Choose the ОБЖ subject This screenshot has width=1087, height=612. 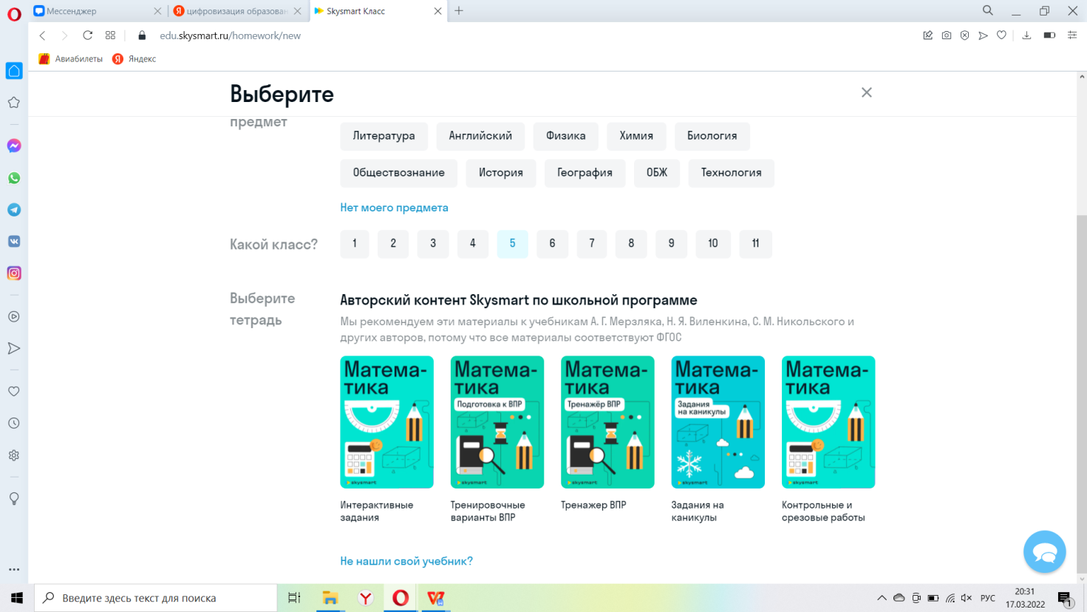click(657, 173)
